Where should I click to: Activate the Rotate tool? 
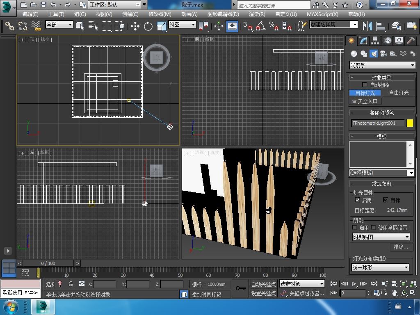tap(148, 26)
